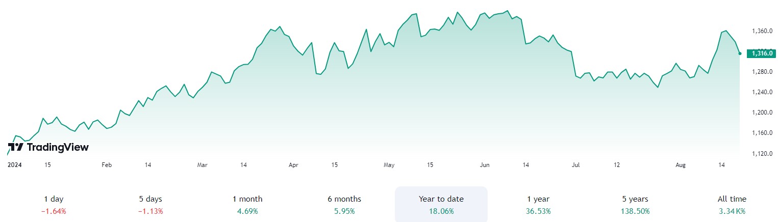Image resolution: width=778 pixels, height=222 pixels.
Task: Choose the 1 month time range
Action: tap(247, 204)
